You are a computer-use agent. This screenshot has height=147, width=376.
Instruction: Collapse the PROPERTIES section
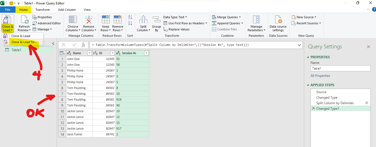click(308, 57)
